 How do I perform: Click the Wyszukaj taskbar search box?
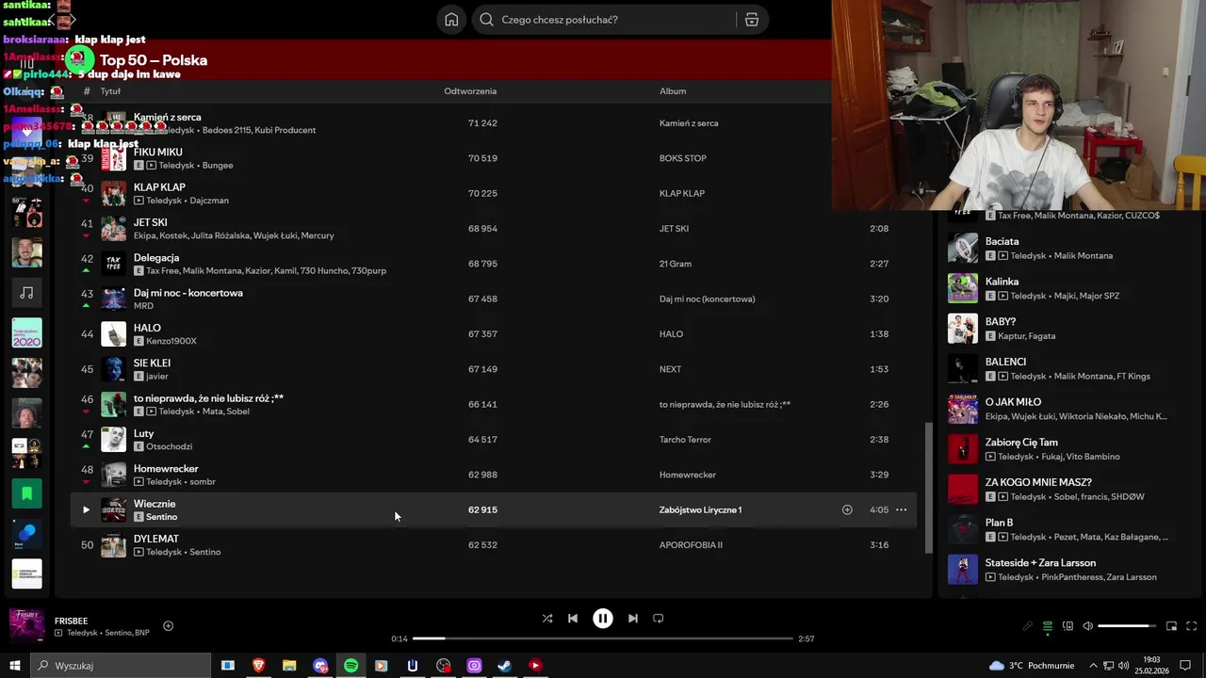[121, 666]
